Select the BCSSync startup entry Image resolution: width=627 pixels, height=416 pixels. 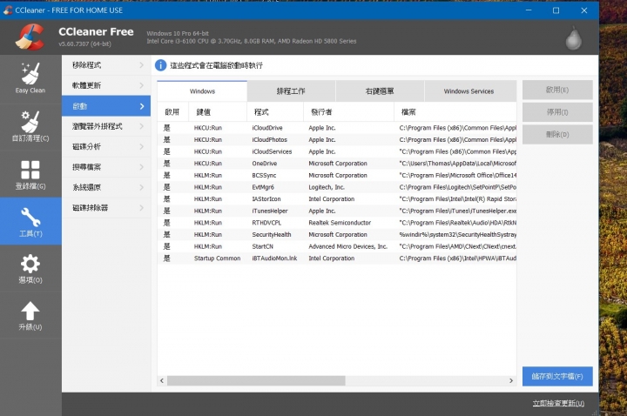pyautogui.click(x=337, y=176)
